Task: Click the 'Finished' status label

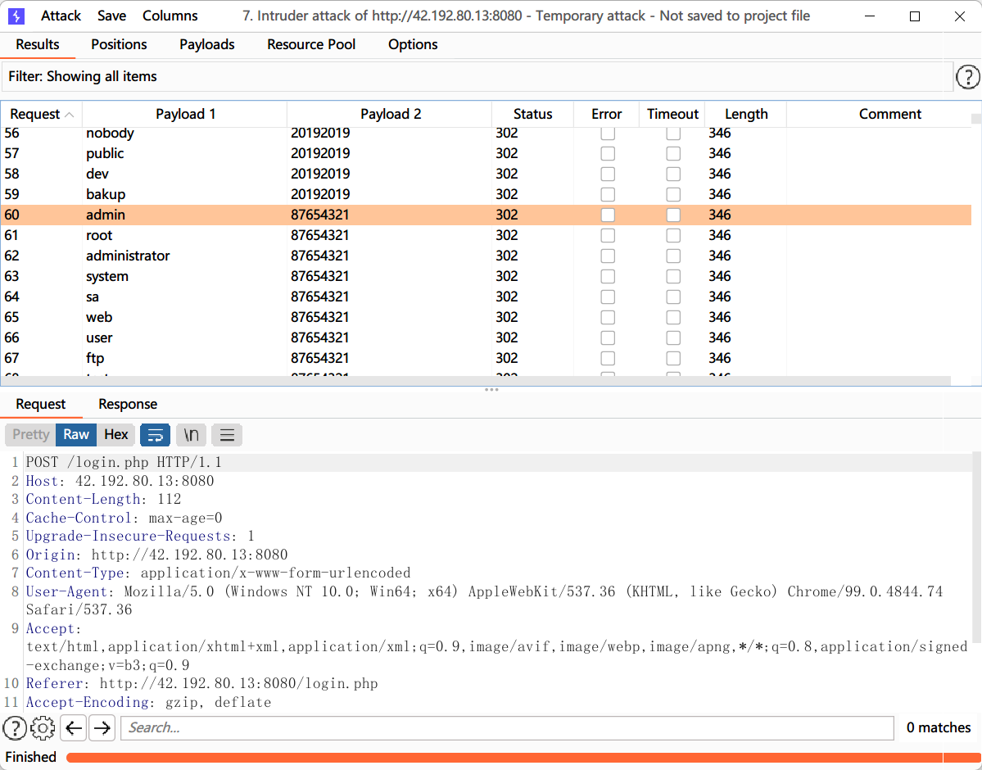Action: pyautogui.click(x=30, y=757)
